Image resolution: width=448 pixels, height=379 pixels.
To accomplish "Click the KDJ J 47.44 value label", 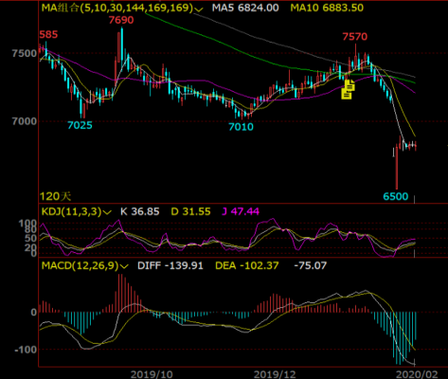I will [241, 211].
